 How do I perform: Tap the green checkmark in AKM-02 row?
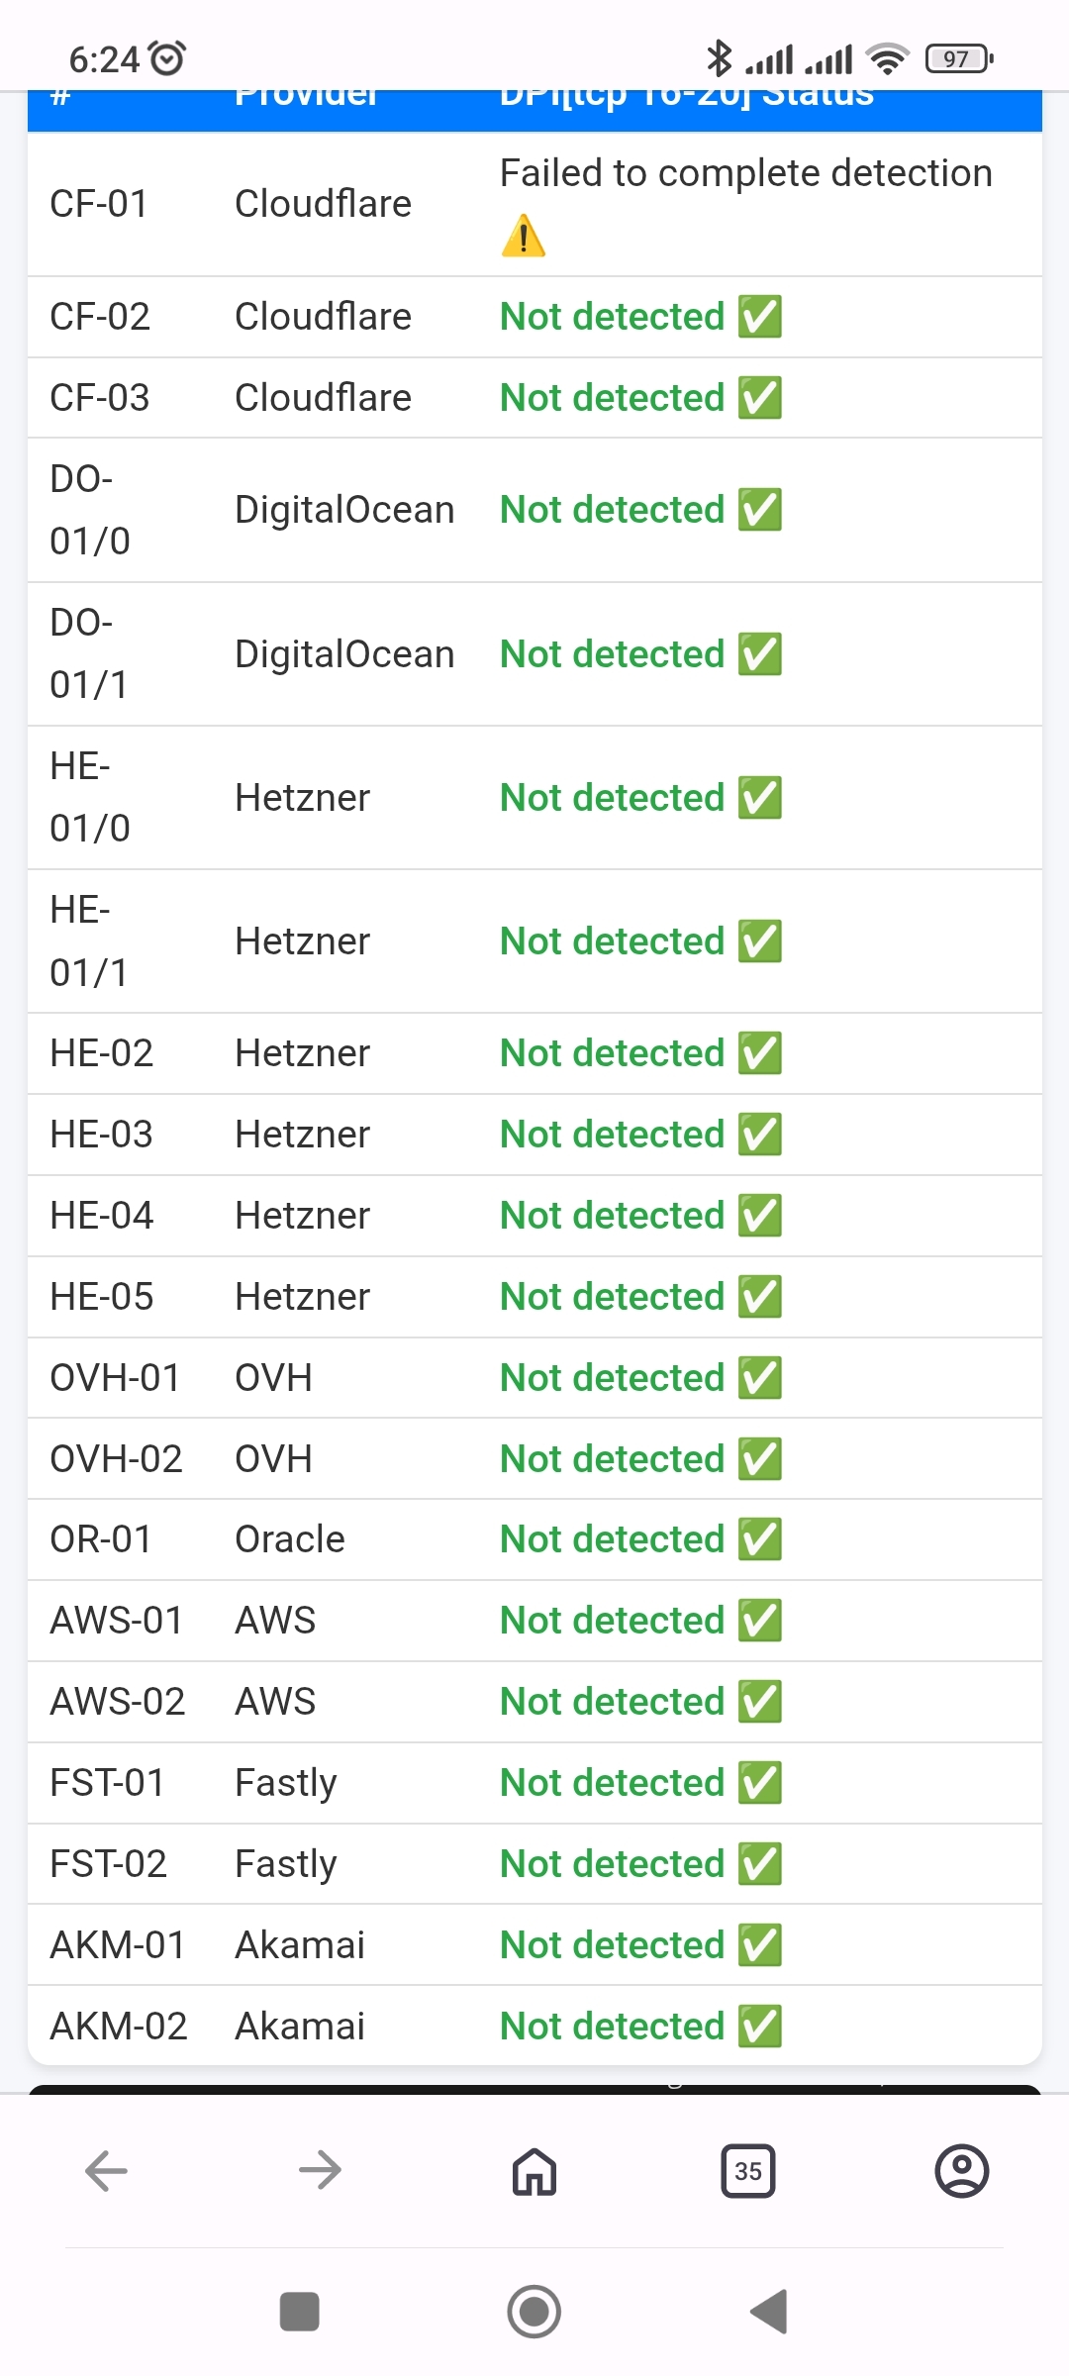[760, 2027]
